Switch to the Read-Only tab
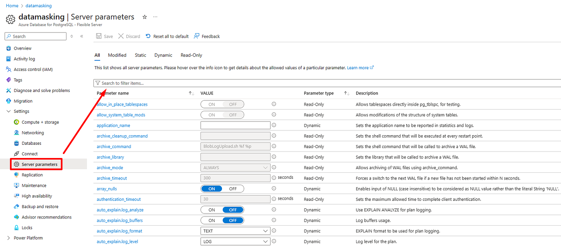The image size is (561, 246). (x=191, y=55)
